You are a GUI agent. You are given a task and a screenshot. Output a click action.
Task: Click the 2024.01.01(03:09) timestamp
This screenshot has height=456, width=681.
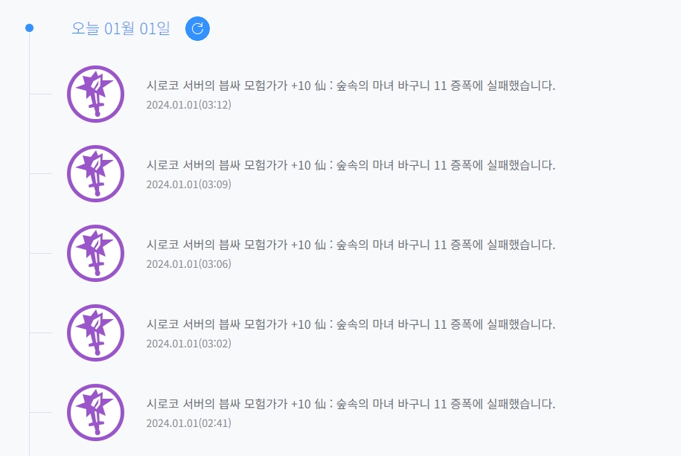(x=189, y=184)
